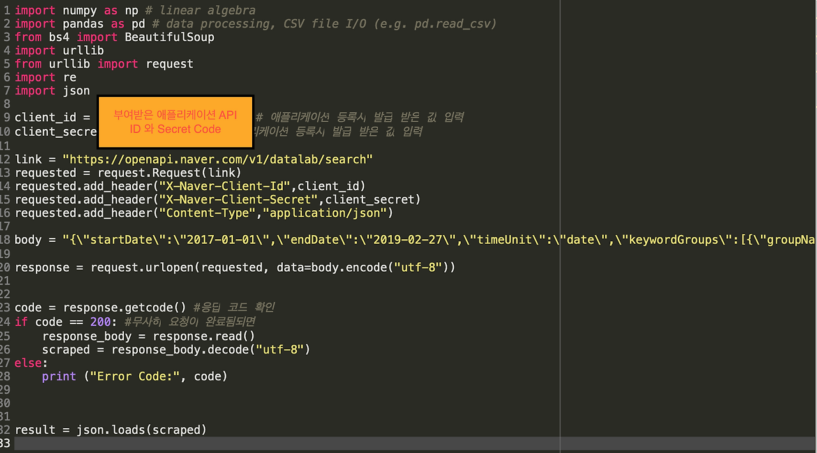
Task: Click line number 12 in the gutter
Action: point(4,159)
